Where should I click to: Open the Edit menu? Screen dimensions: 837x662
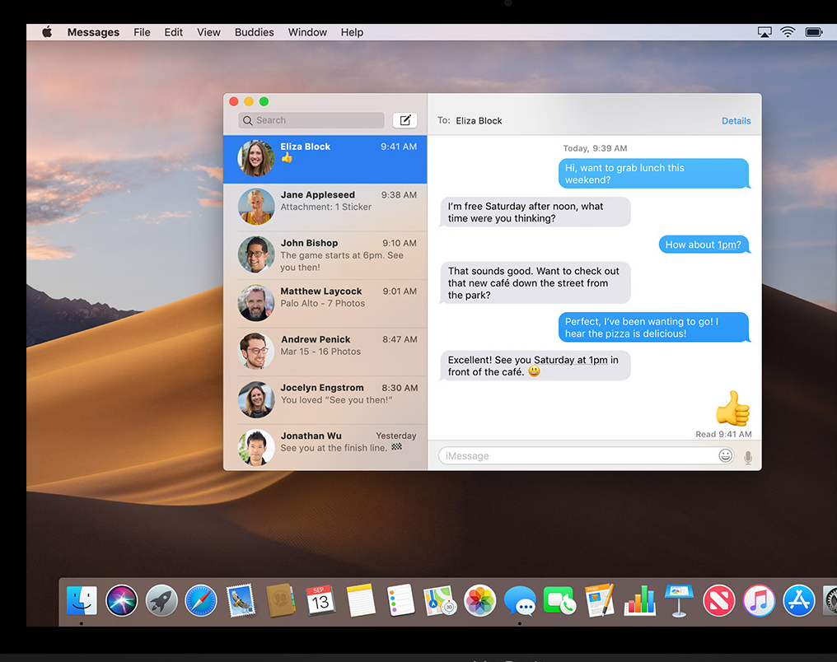point(174,32)
